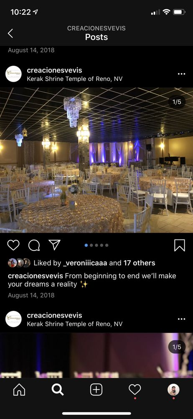View users under '17 others' likes

point(139,263)
